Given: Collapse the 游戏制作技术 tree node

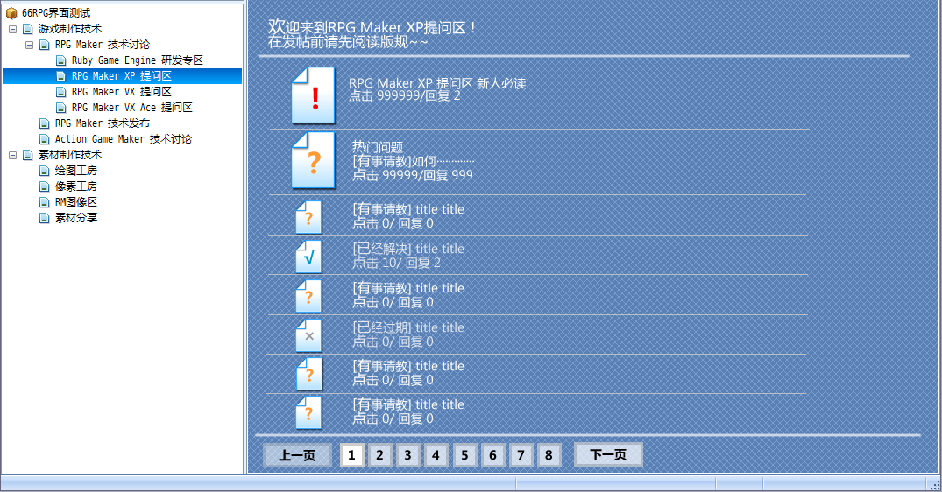Looking at the screenshot, I should click(12, 29).
